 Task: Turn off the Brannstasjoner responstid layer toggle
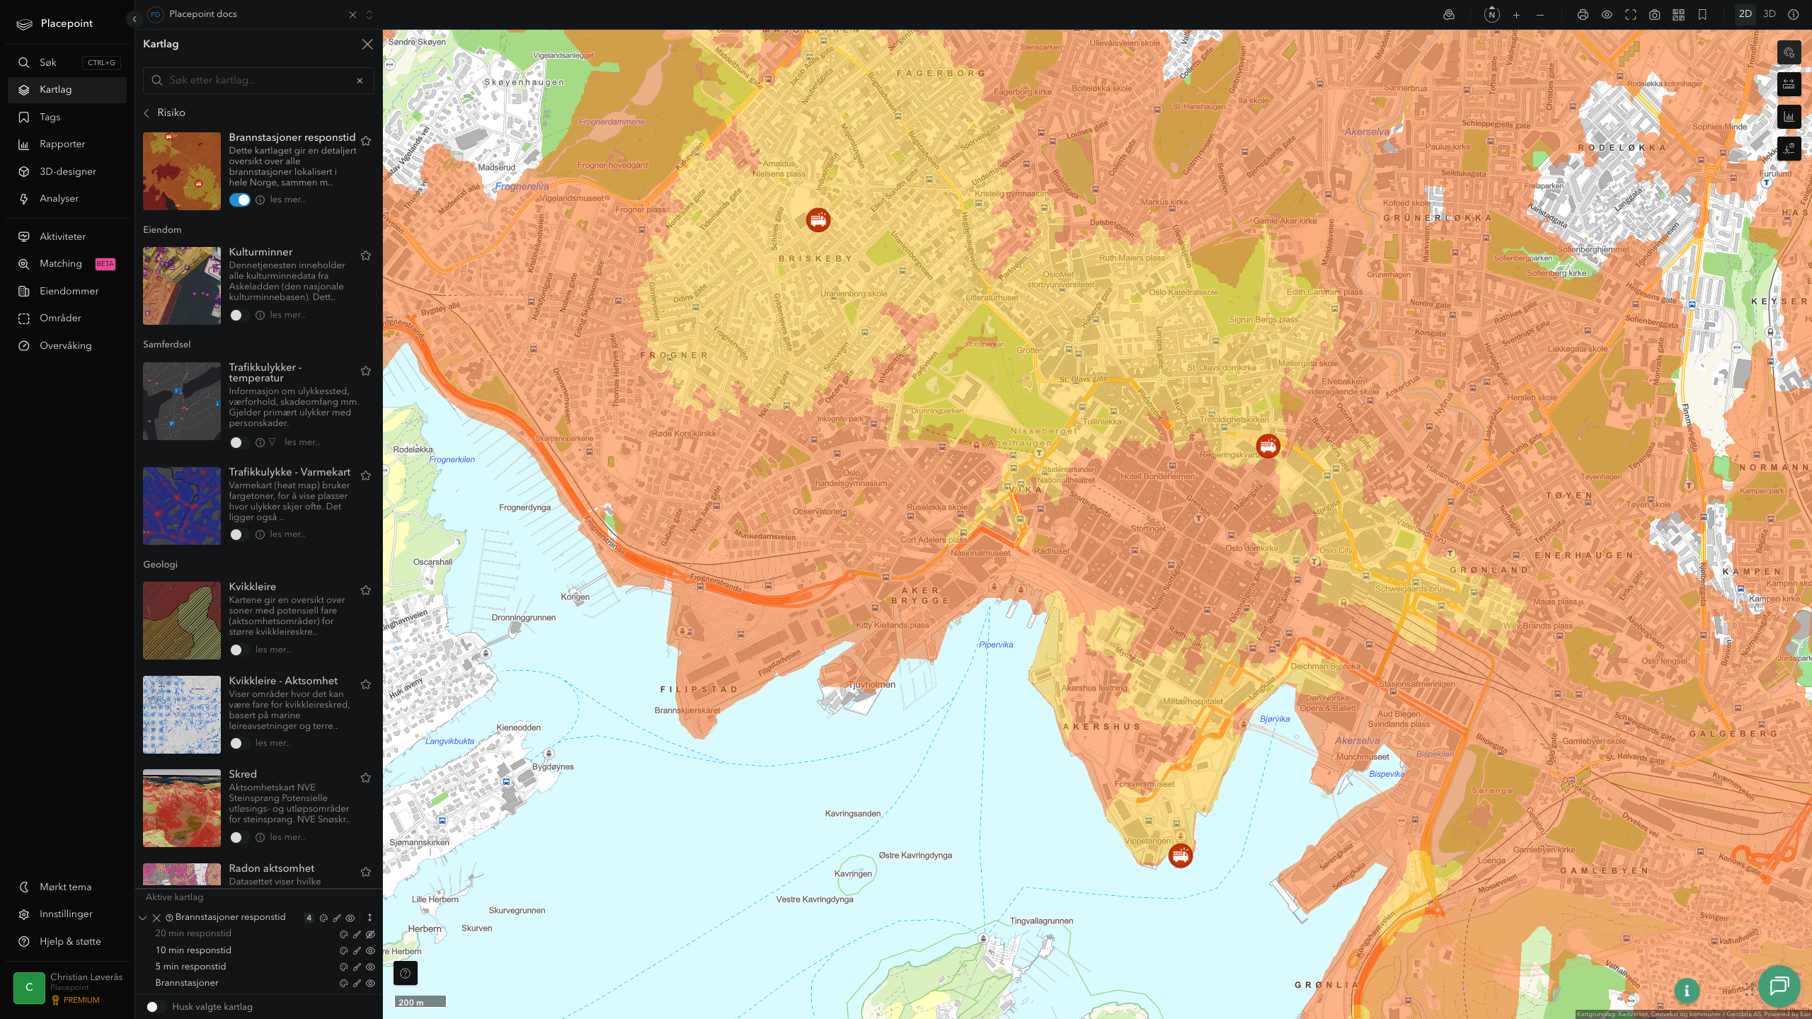click(240, 200)
